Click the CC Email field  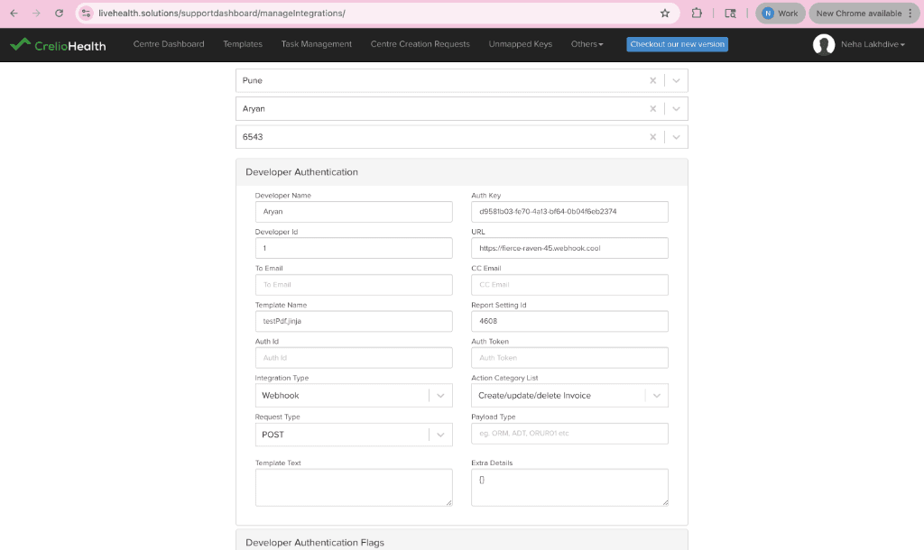570,284
